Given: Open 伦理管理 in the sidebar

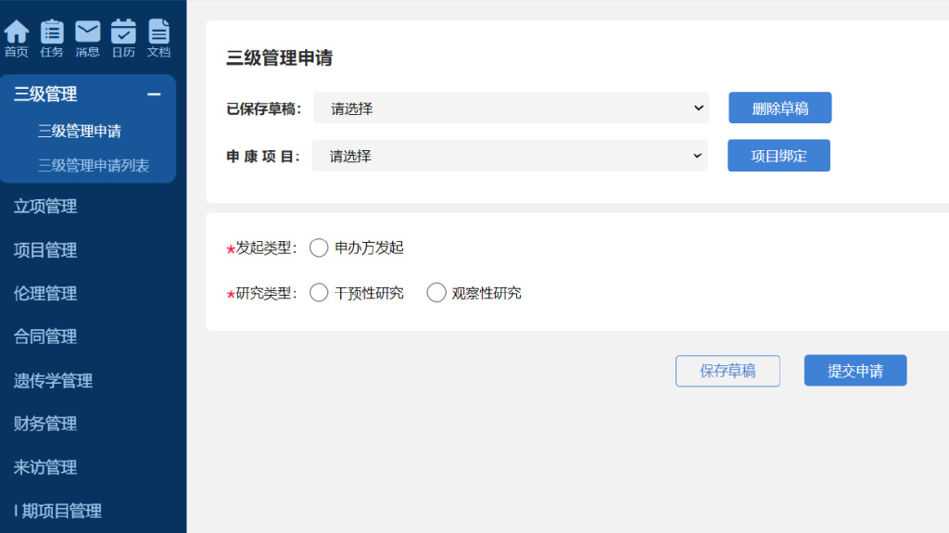Looking at the screenshot, I should click(x=45, y=294).
